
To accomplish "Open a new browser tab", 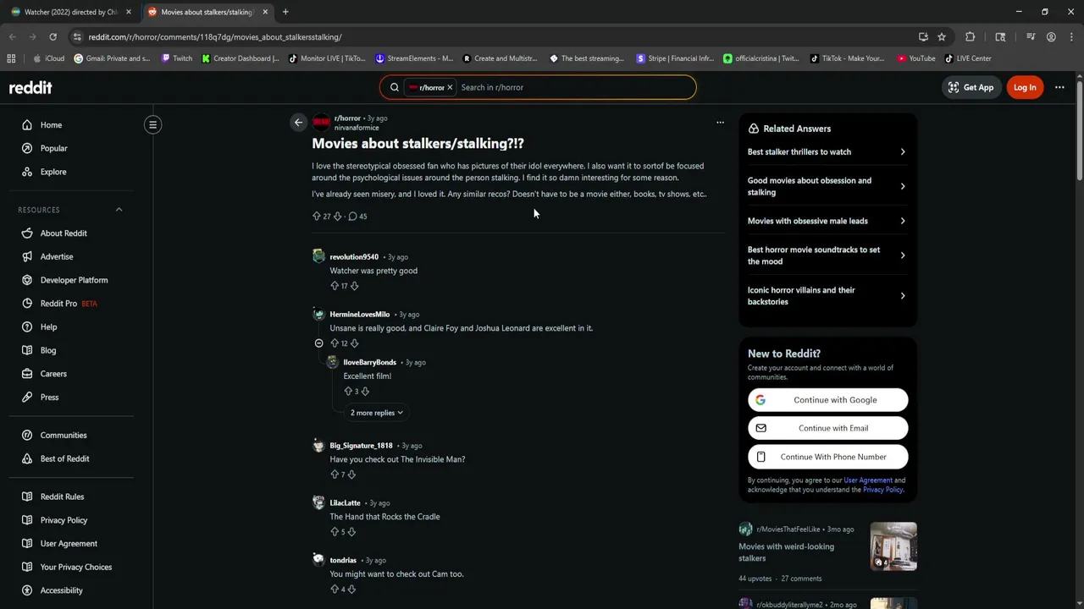I will click(x=285, y=12).
